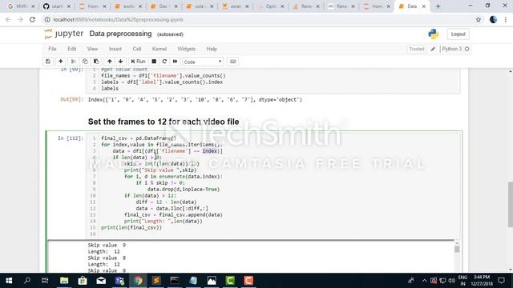Cut selected cells with scissors icon

coord(73,62)
